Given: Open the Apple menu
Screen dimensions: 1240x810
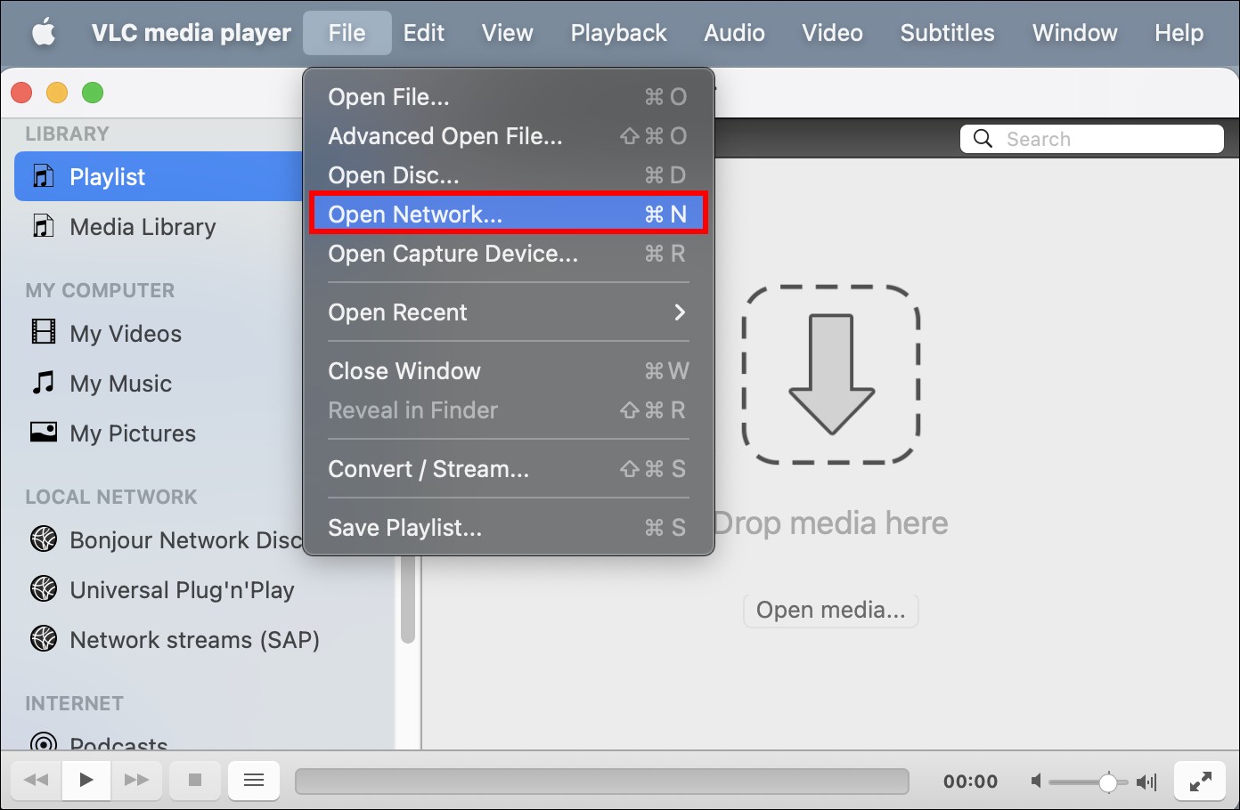Looking at the screenshot, I should click(43, 33).
